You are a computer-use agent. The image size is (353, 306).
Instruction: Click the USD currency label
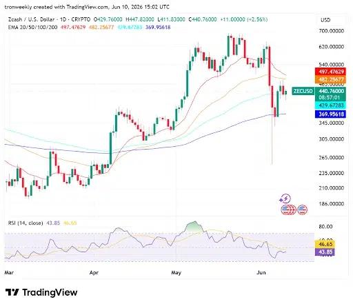pos(325,20)
